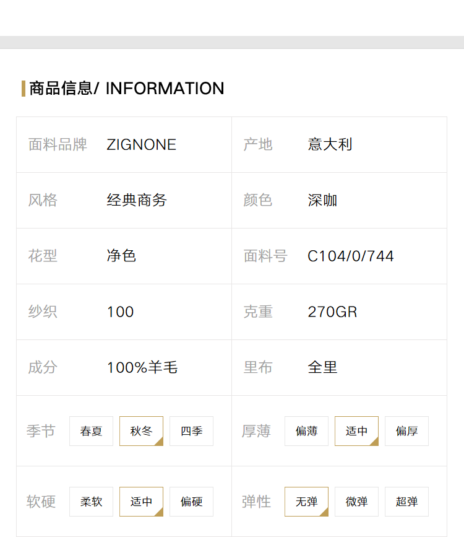464x537 pixels.
Task: Click the 产地 label
Action: point(258,144)
